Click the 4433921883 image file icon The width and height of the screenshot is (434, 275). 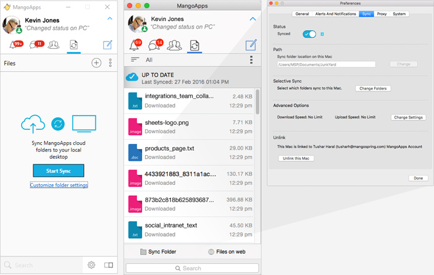(135, 178)
